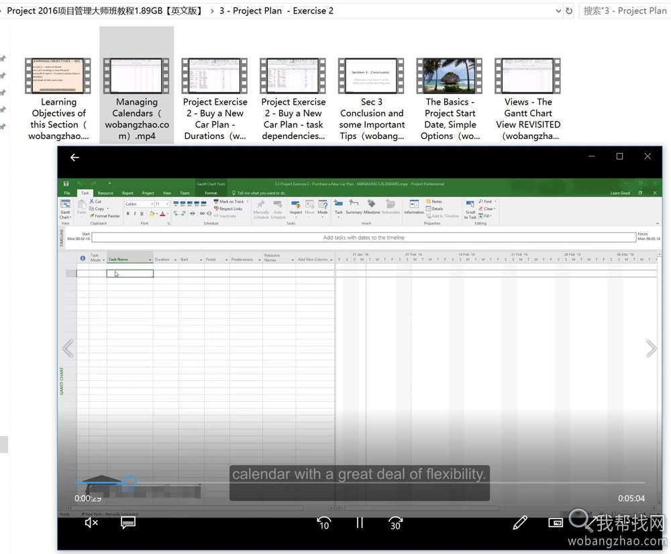Screen dimensions: 671x554
Task: Expand the Mark on Track dropdown arrow
Action: [x=248, y=201]
